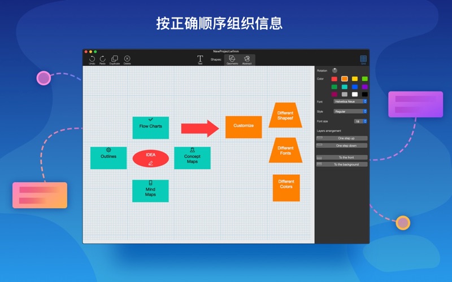Toggle the Grid icon
Image resolution: width=452 pixels, height=282 pixels.
pyautogui.click(x=363, y=59)
